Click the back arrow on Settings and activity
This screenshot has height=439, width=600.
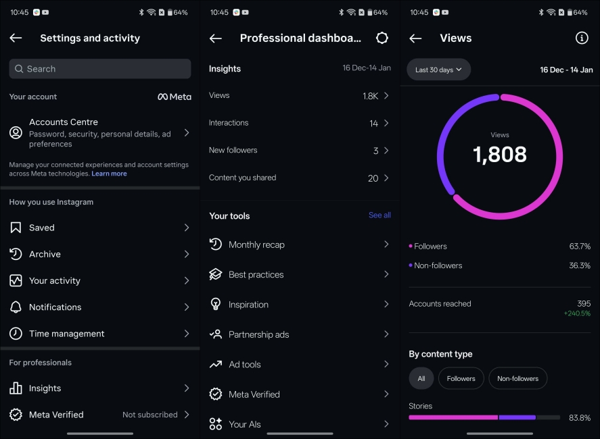coord(16,38)
